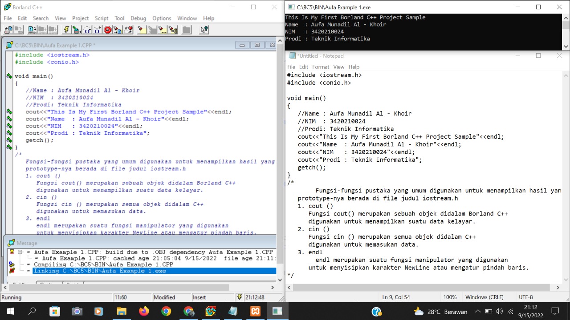Open Firefox from the taskbar
Viewport: 570px width, 320px height.
(x=144, y=312)
